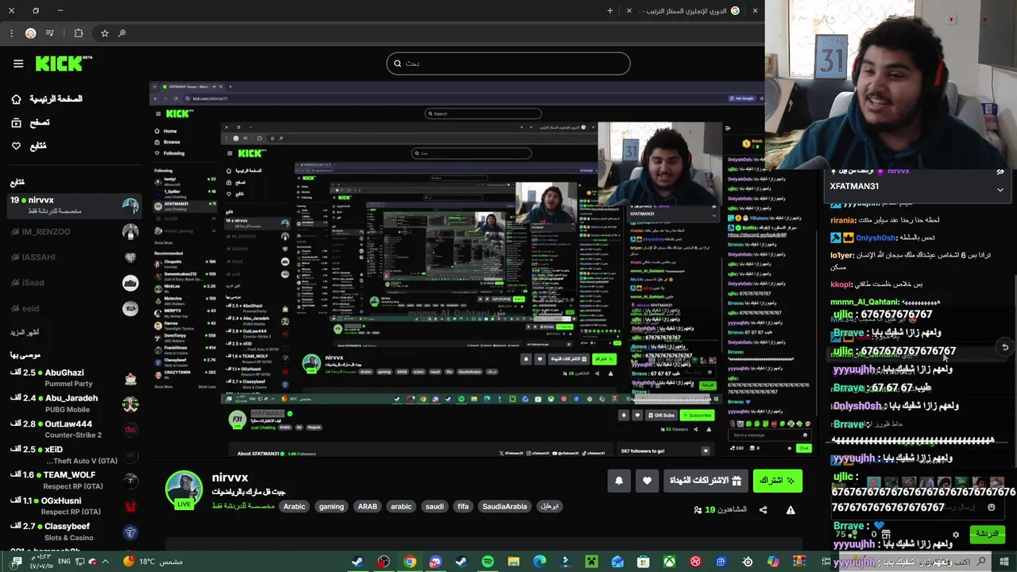Image resolution: width=1017 pixels, height=572 pixels.
Task: Toggle notification bell for nirvvx
Action: [619, 481]
